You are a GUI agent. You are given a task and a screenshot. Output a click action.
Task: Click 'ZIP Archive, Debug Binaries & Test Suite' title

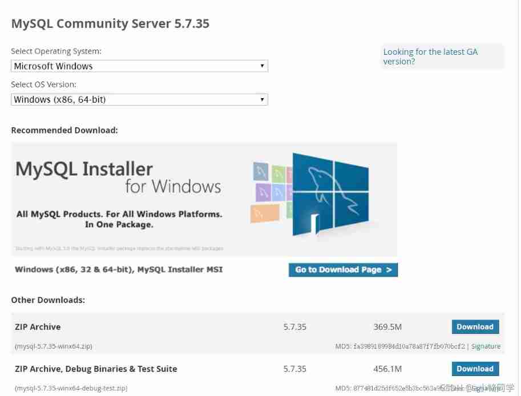(96, 369)
